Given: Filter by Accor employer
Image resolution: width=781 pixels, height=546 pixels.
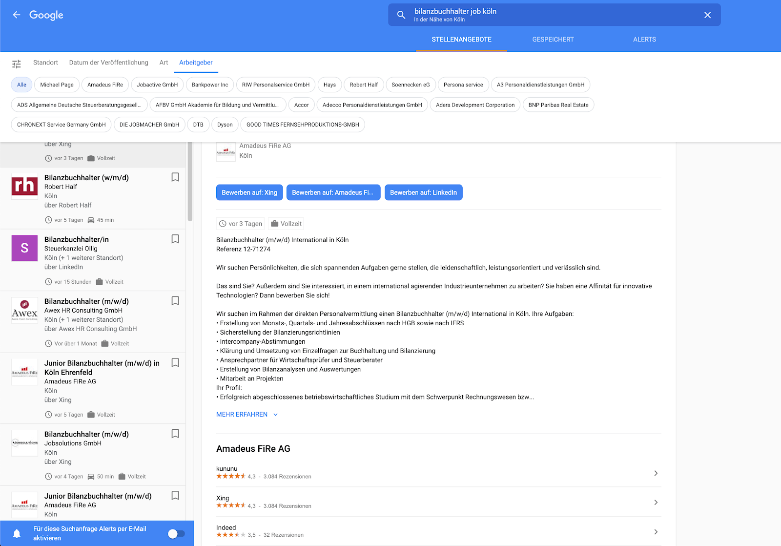Looking at the screenshot, I should (x=301, y=105).
